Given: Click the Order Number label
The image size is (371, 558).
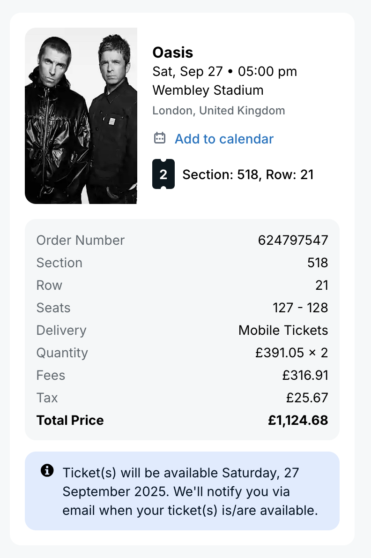Looking at the screenshot, I should pos(81,240).
